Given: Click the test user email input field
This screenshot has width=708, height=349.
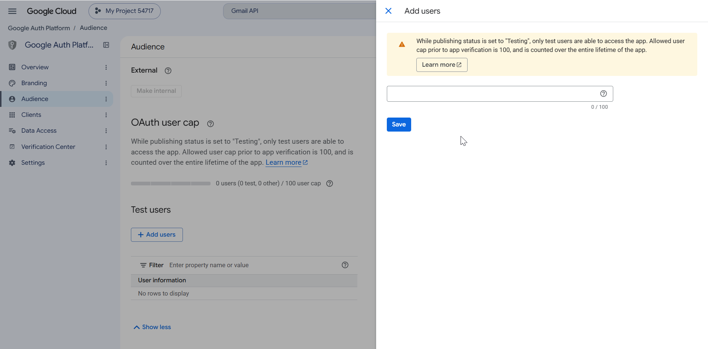Looking at the screenshot, I should [500, 94].
